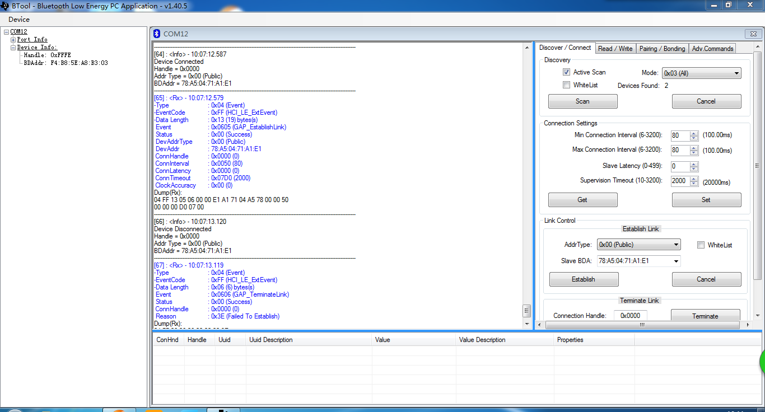
Task: Switch to the Read / Write tab
Action: click(615, 49)
